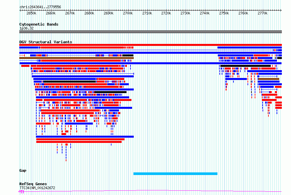Click the right arrowhead of the ruler
The image size is (291, 195).
click(x=281, y=10)
